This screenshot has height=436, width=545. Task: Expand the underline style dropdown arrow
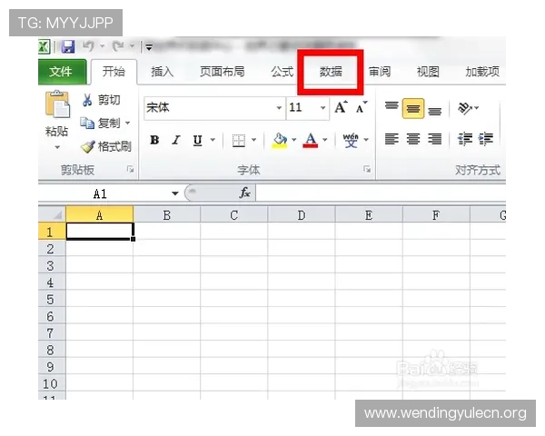[213, 140]
